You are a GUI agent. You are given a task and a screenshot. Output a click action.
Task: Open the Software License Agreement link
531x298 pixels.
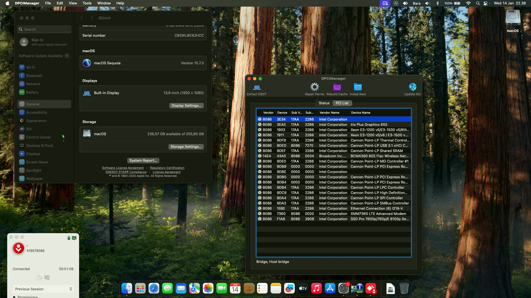coord(123,168)
